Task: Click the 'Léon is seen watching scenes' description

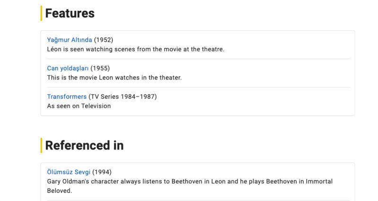Action: click(136, 49)
